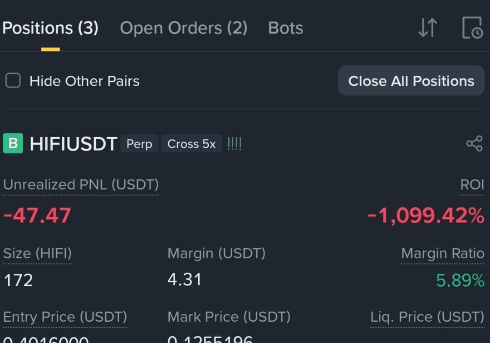Tap the Size (HIFI) label
490x343 pixels.
[x=38, y=253]
